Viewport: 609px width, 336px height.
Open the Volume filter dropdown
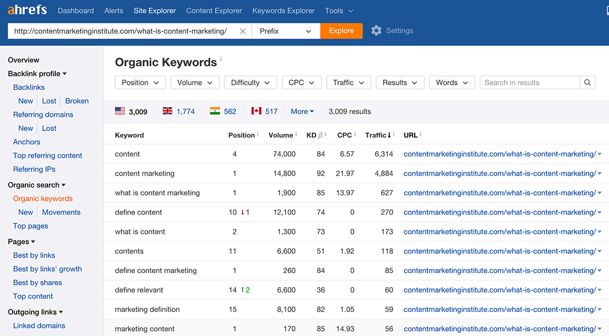click(x=195, y=83)
